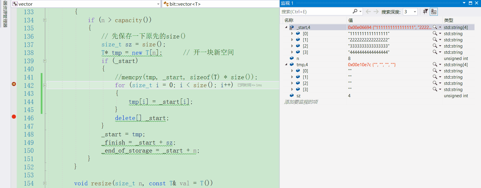Screen dimensions: 481x188
Task: Open visualizer dropdown arrow for _start,4 row
Action: (440, 27)
